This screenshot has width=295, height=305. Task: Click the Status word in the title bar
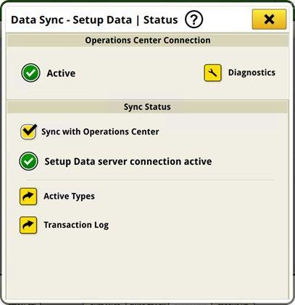(161, 20)
